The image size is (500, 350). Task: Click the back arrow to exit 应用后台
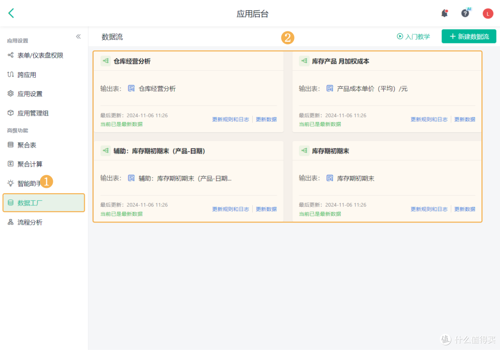coord(11,13)
